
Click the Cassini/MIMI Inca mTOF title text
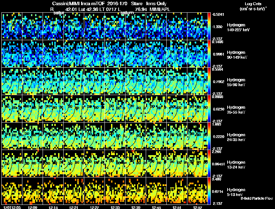click(x=78, y=3)
